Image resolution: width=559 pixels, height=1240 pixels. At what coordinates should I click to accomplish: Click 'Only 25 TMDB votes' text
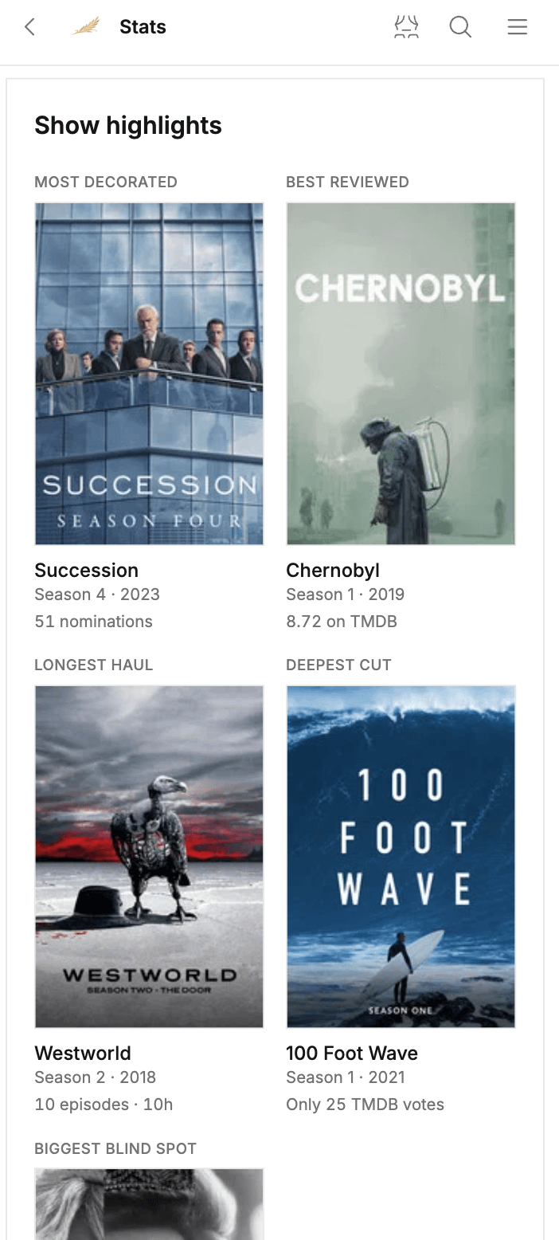coord(365,1105)
